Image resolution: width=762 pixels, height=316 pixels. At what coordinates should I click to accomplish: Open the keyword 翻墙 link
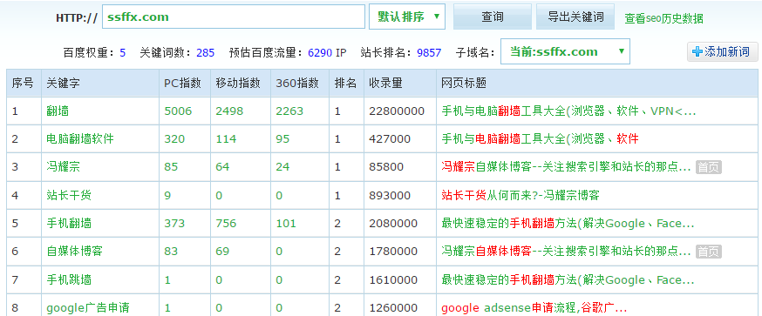(x=58, y=111)
